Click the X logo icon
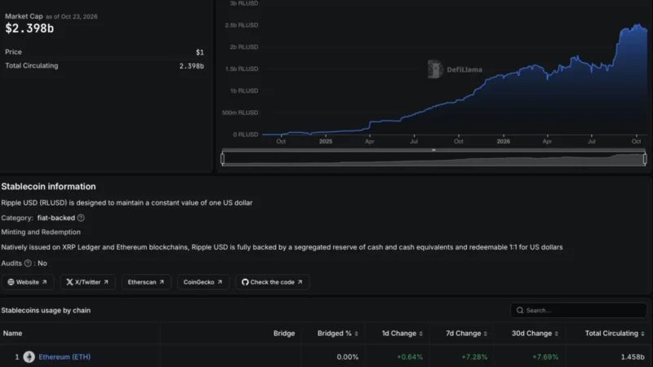Image resolution: width=653 pixels, height=367 pixels. [69, 282]
